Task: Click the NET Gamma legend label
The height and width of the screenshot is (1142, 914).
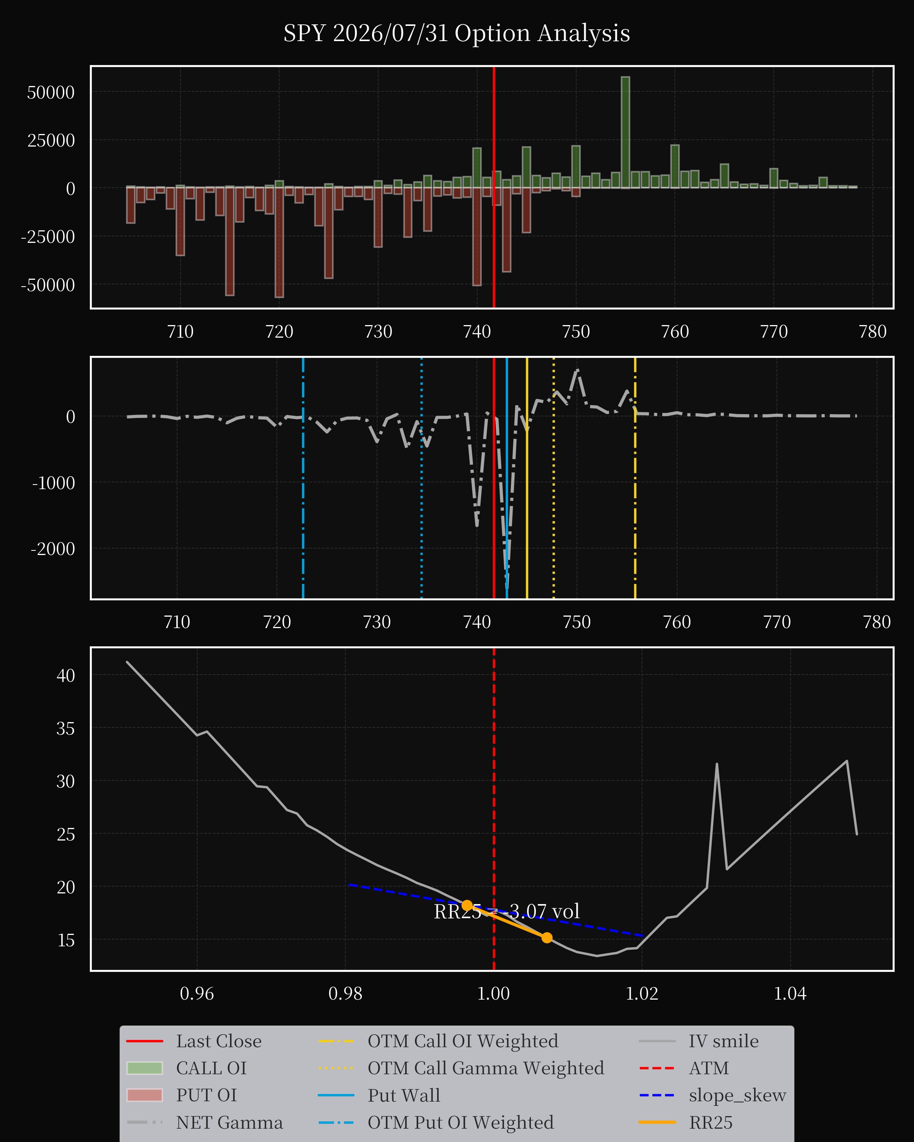Action: [229, 1123]
